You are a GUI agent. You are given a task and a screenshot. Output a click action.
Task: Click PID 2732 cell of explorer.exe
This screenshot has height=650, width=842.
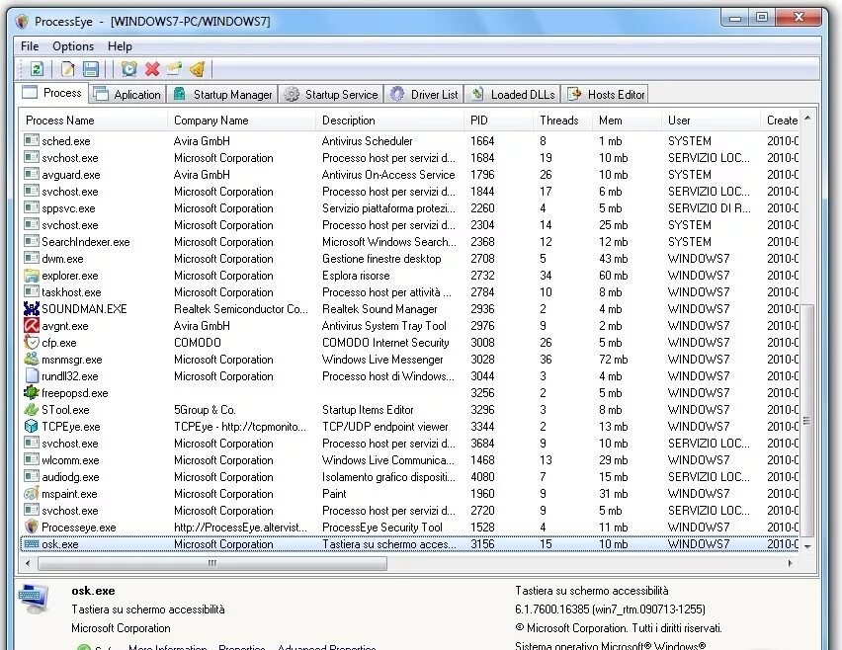point(482,276)
